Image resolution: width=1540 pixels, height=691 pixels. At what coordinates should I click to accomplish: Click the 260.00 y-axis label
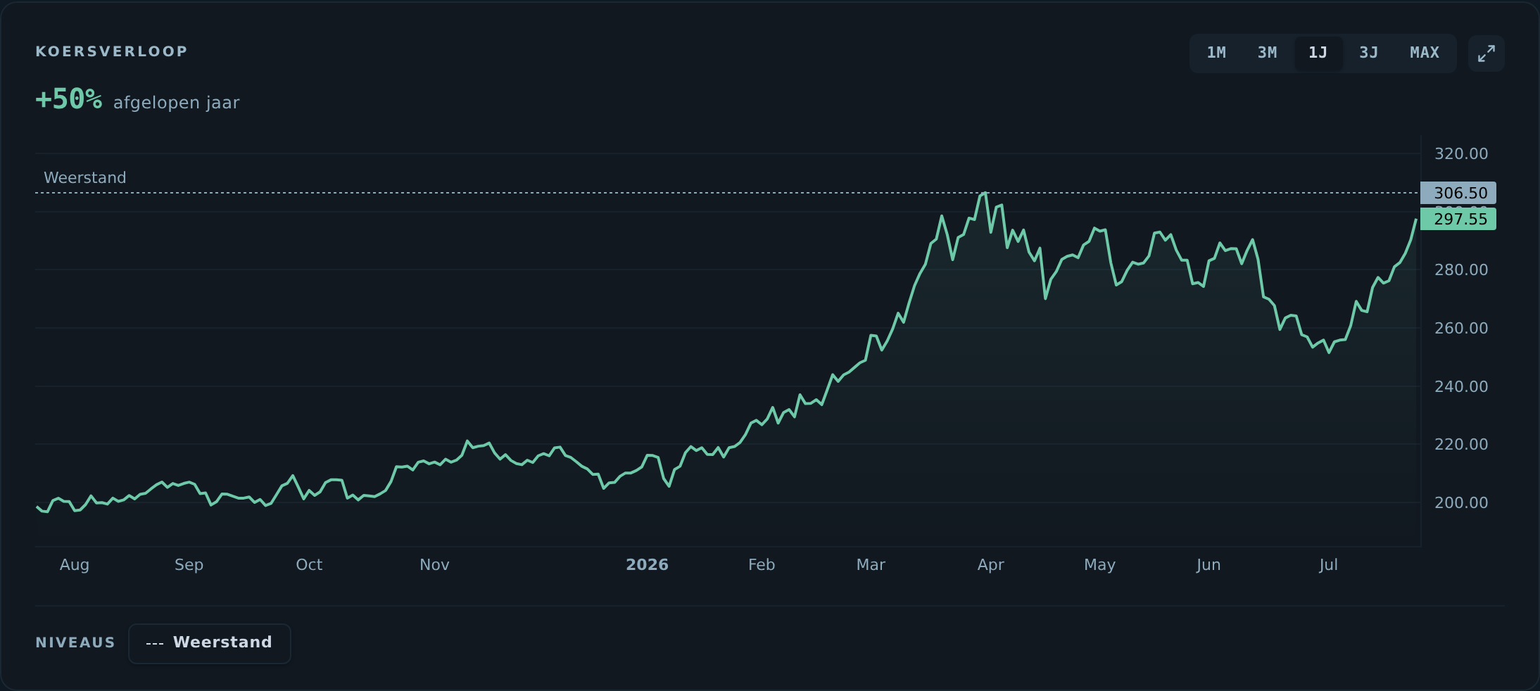(1461, 329)
